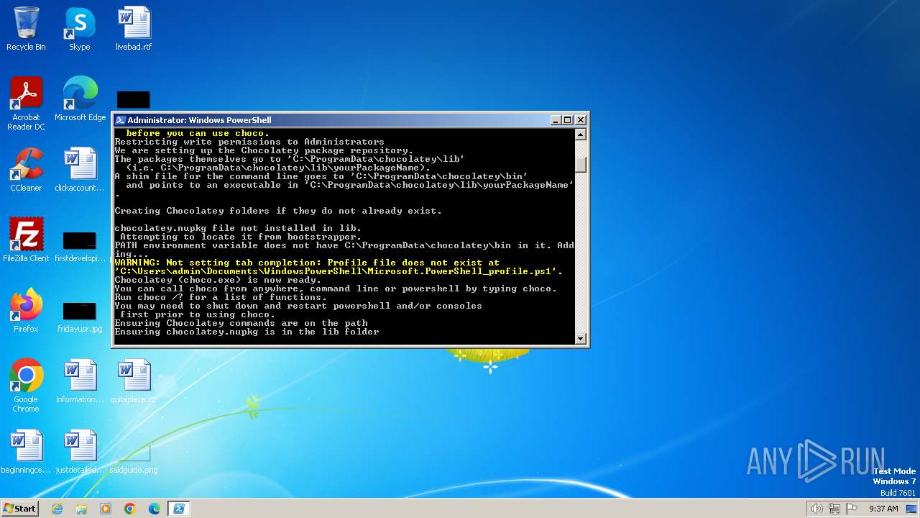Select the justdetailed document icon
The height and width of the screenshot is (518, 920).
(x=80, y=452)
